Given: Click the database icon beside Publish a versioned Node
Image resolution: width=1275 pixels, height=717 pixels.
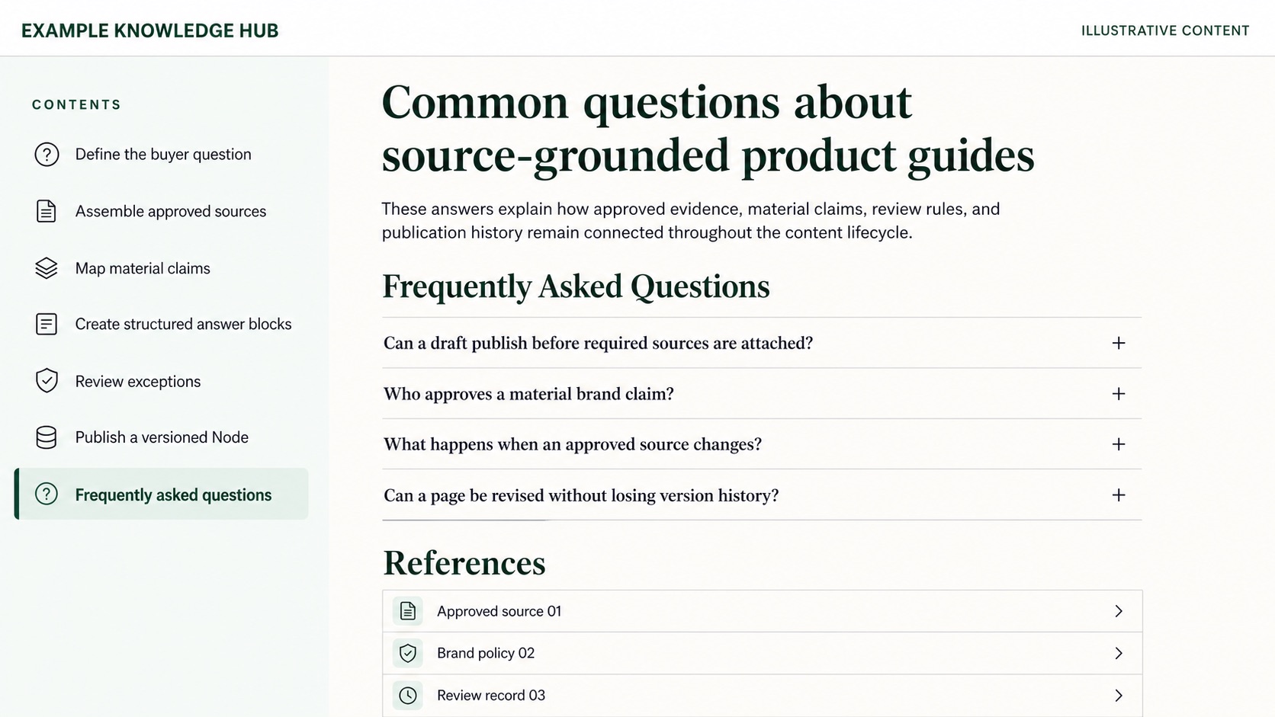Looking at the screenshot, I should [47, 437].
